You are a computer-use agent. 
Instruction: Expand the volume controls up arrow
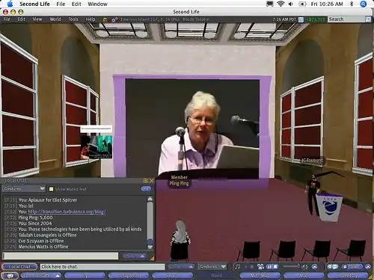pyautogui.click(x=315, y=267)
